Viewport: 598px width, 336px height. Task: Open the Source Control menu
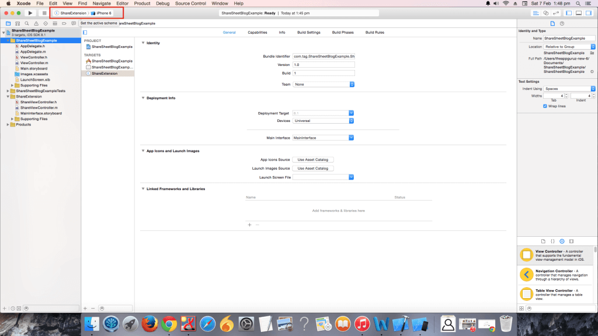click(x=190, y=3)
